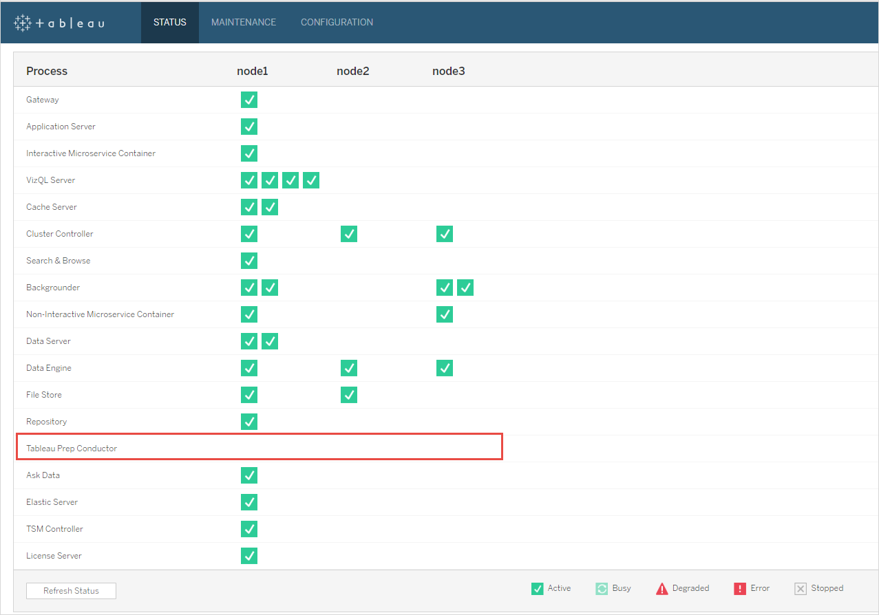Screen dimensions: 879x615
Task: Click File Store status icon on node1
Action: pyautogui.click(x=249, y=395)
